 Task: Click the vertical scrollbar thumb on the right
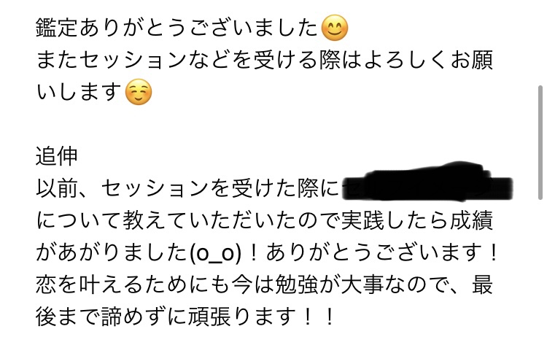[540, 142]
